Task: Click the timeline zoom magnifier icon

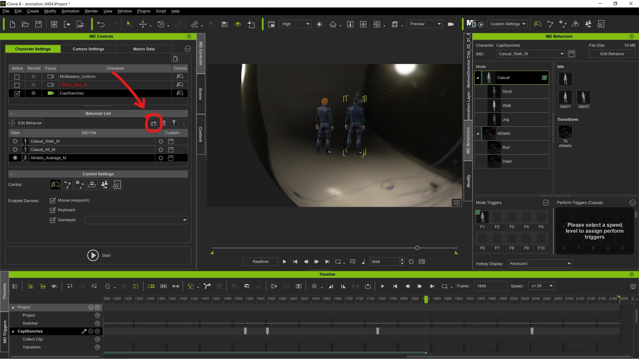Action: [x=314, y=286]
